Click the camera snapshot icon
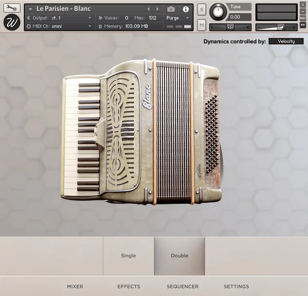The image size is (308, 296). click(171, 9)
